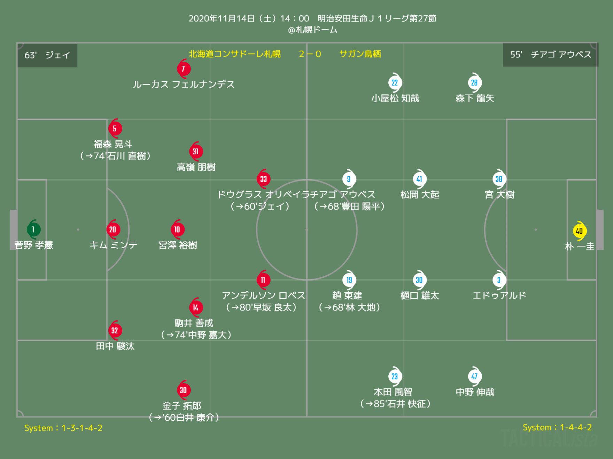Select red marker 20 for キム ミンテ
Viewport: 613px width, 459px height.
pyautogui.click(x=113, y=229)
